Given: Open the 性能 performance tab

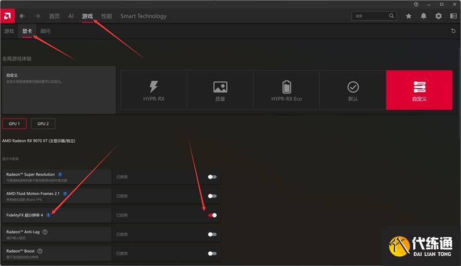Looking at the screenshot, I should pyautogui.click(x=107, y=16).
